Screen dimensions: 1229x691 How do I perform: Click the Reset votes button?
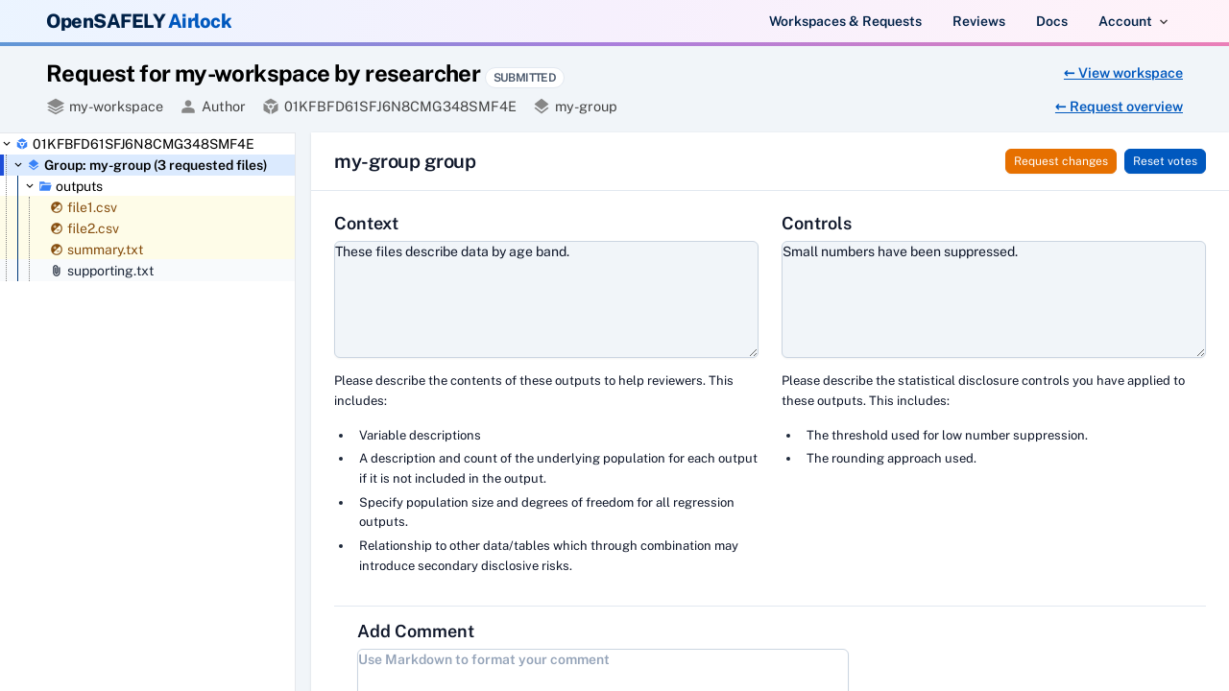coord(1165,161)
